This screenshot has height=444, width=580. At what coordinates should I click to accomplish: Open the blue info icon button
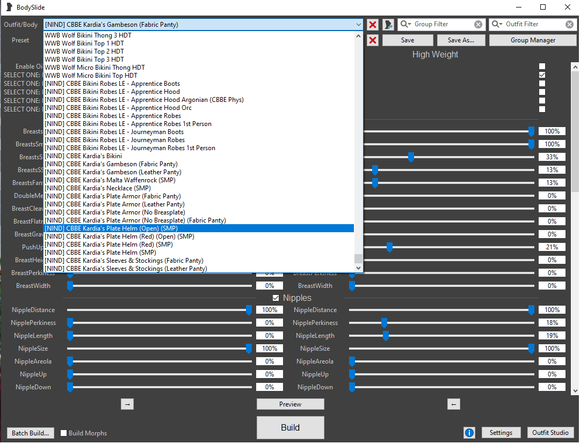click(469, 433)
